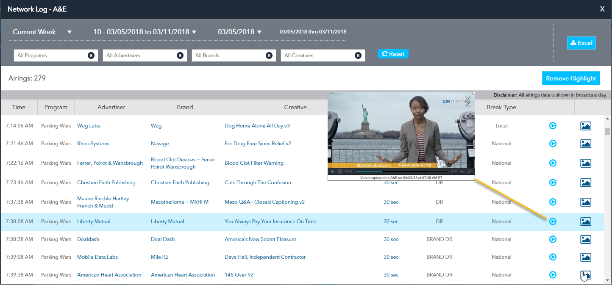Play video for RhinoSystems Navage airing
Image resolution: width=612 pixels, height=285 pixels.
[x=553, y=144]
